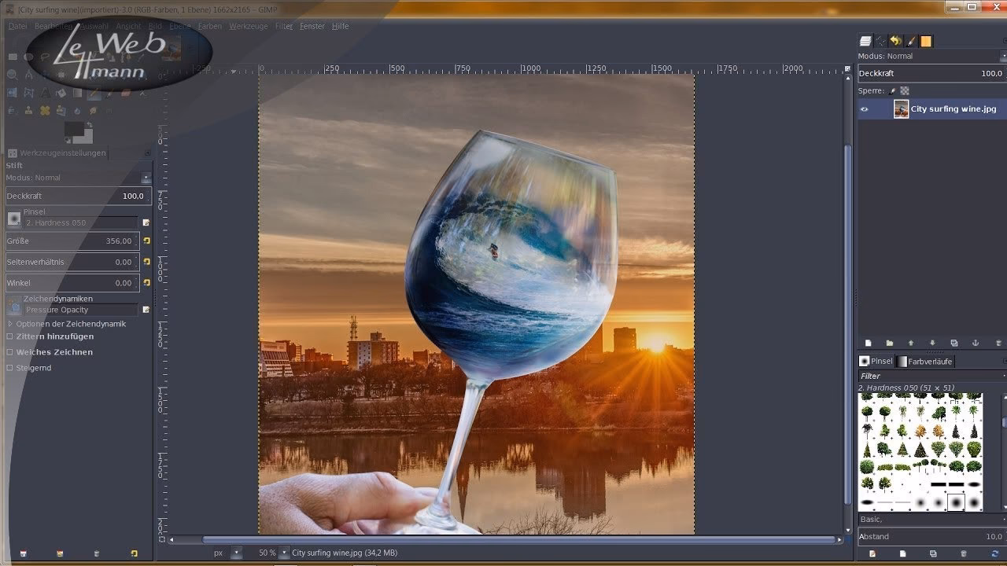Image resolution: width=1007 pixels, height=566 pixels.
Task: Delete layer using the trash icon
Action: click(x=998, y=344)
